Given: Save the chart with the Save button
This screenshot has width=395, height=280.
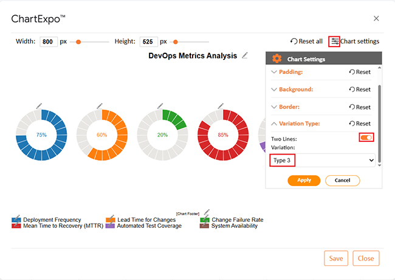Looking at the screenshot, I should tap(336, 258).
